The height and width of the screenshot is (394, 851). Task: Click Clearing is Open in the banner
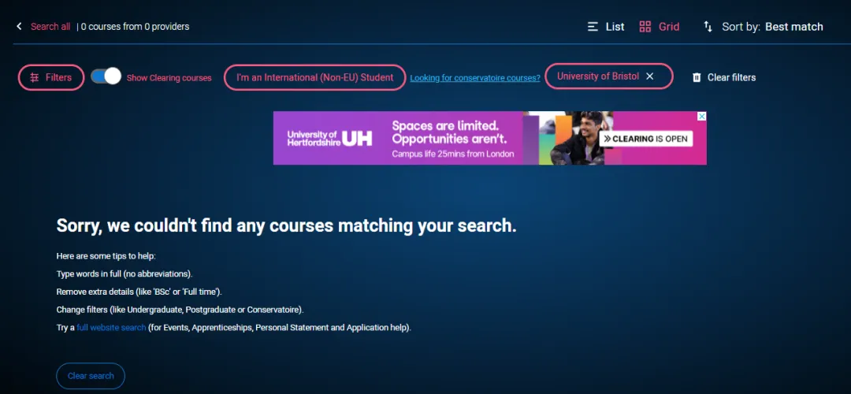645,139
